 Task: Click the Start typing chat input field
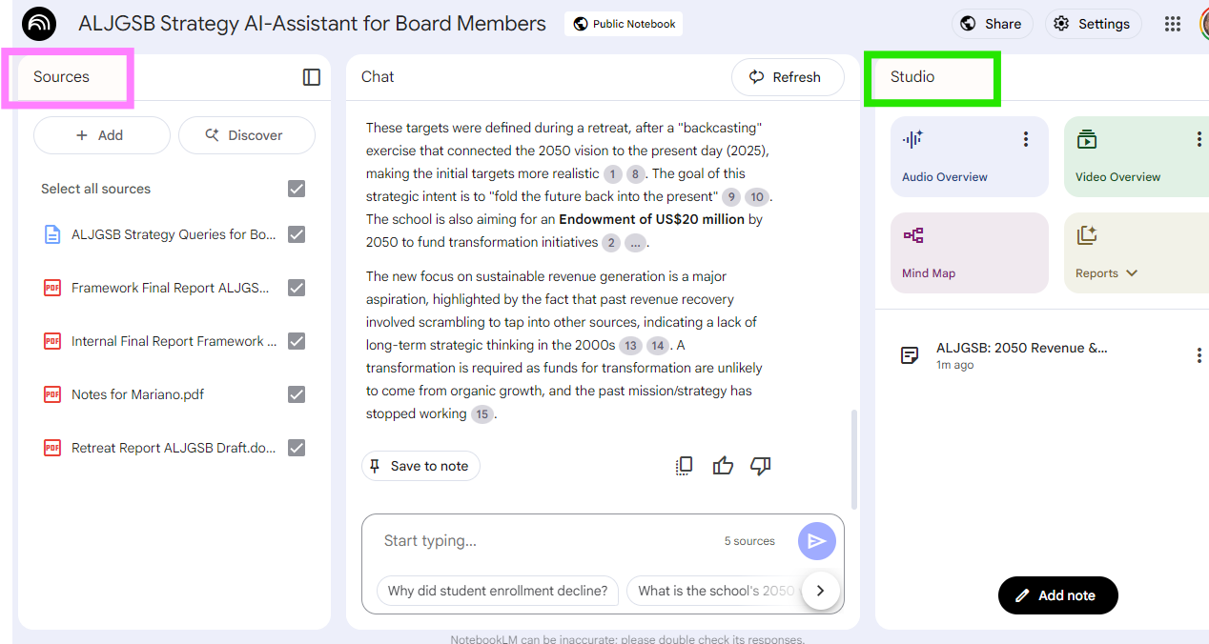coord(543,541)
